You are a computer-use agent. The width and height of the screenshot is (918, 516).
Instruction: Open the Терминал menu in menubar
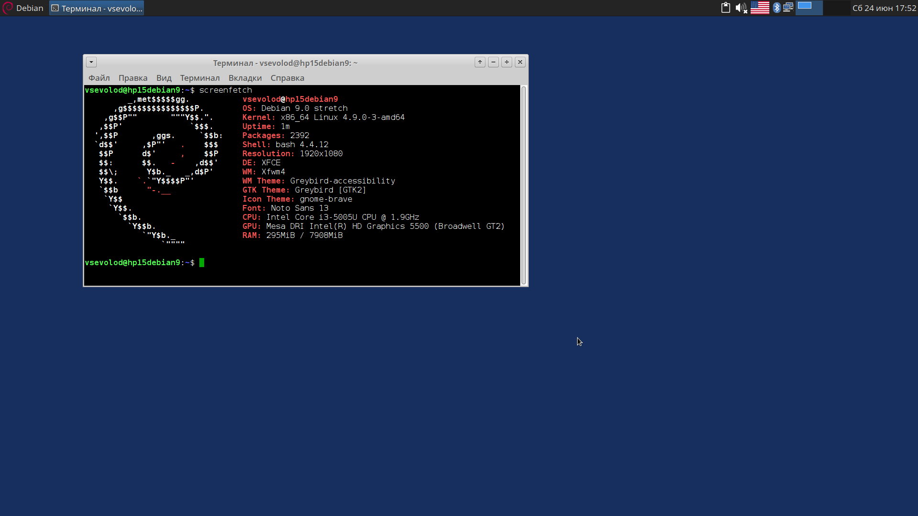pos(200,78)
